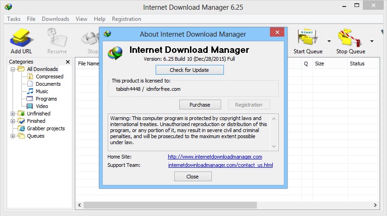Collapse the All Downloads tree node

pyautogui.click(x=13, y=69)
